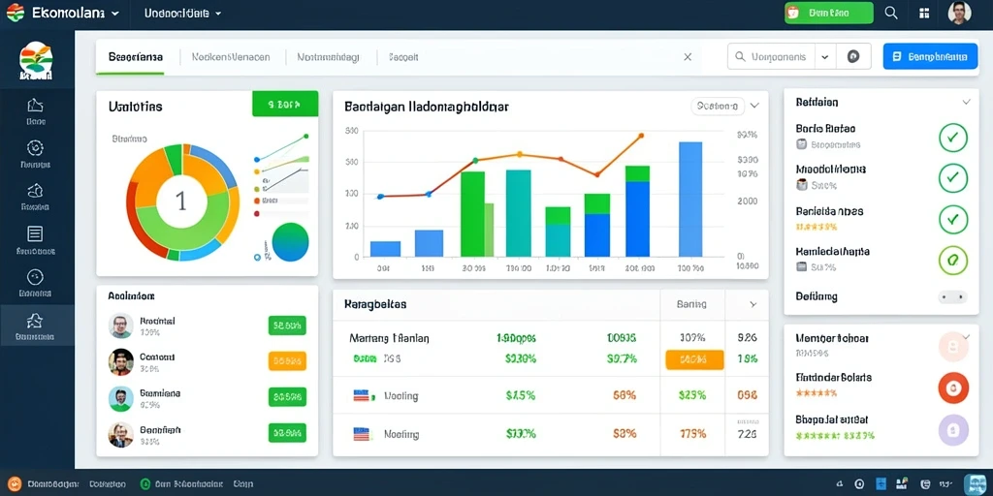Select the star icon in left sidebar
This screenshot has width=993, height=496.
(x=36, y=320)
